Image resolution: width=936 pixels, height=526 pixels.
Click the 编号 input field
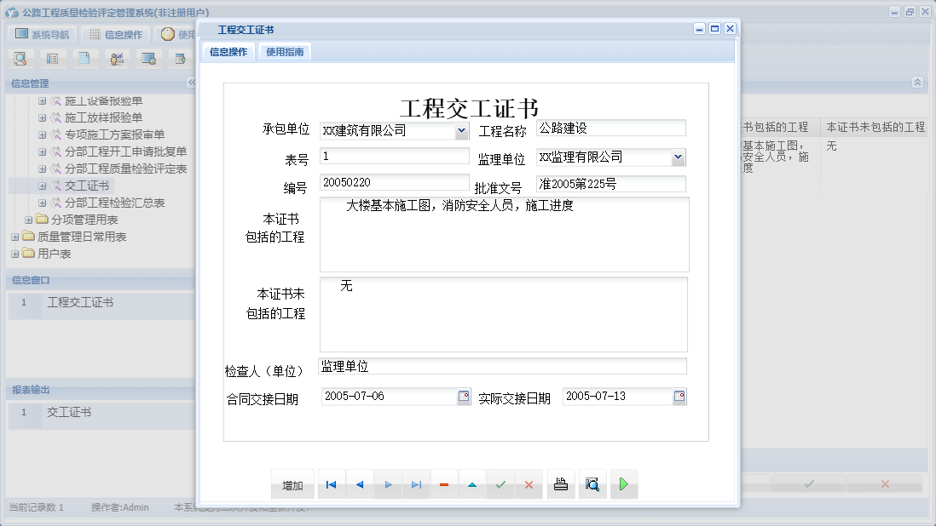[392, 182]
